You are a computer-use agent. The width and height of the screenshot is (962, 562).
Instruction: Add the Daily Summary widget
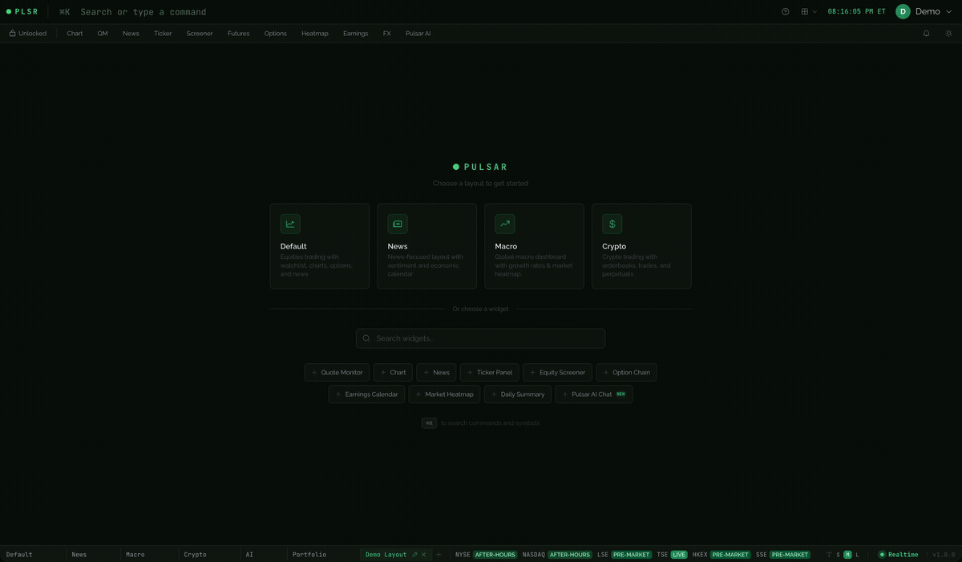518,394
